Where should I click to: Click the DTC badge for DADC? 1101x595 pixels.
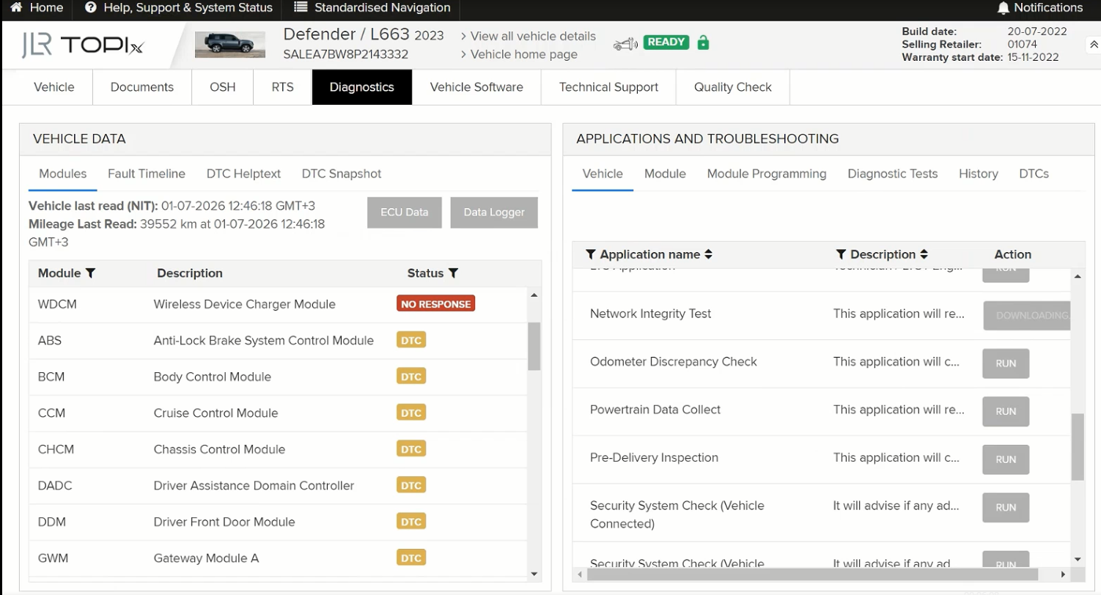pos(411,485)
